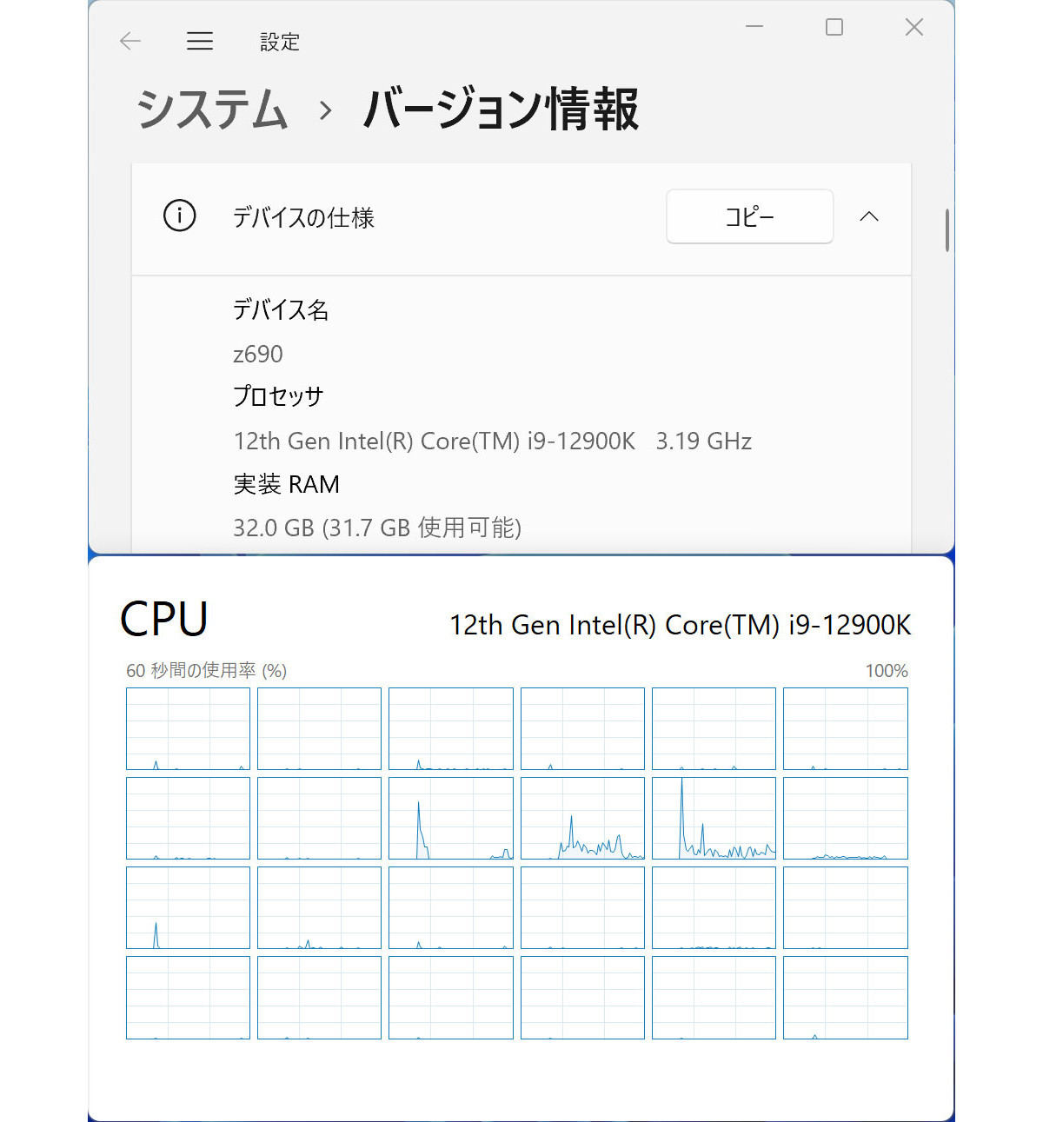Collapse the デバイスの仕様 section chevron
The image size is (1043, 1122).
click(x=869, y=216)
